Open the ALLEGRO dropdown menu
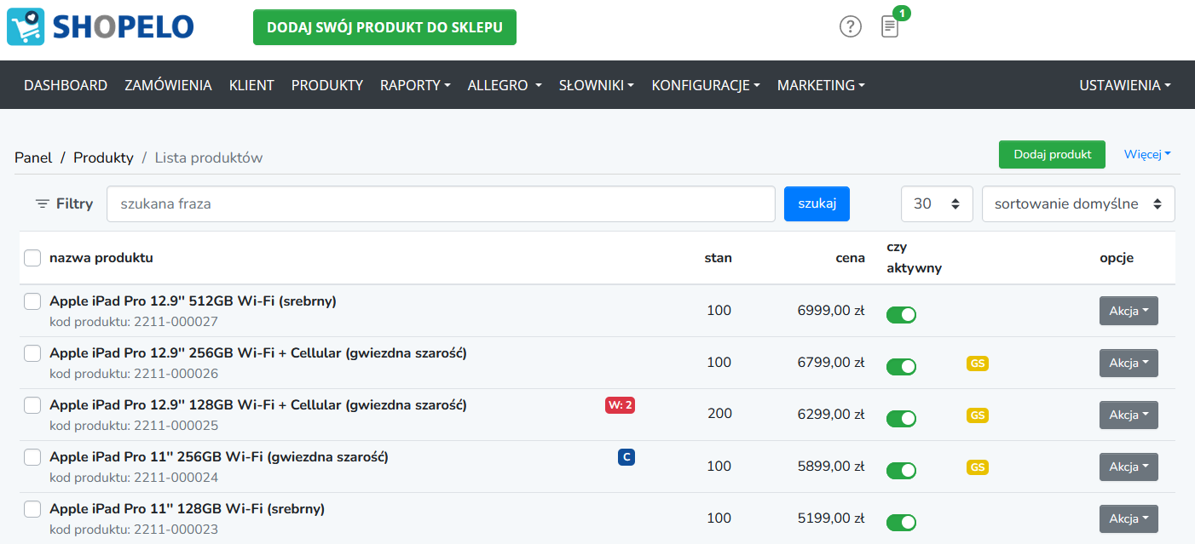Image resolution: width=1195 pixels, height=544 pixels. click(505, 85)
